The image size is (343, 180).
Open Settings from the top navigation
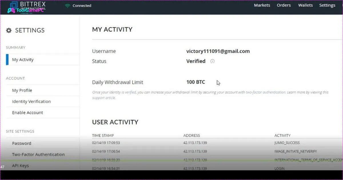click(327, 5)
